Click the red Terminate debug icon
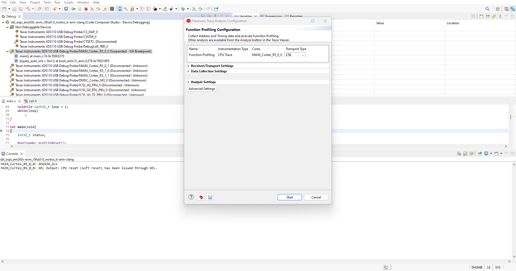The height and width of the screenshot is (271, 516). coord(86,9)
